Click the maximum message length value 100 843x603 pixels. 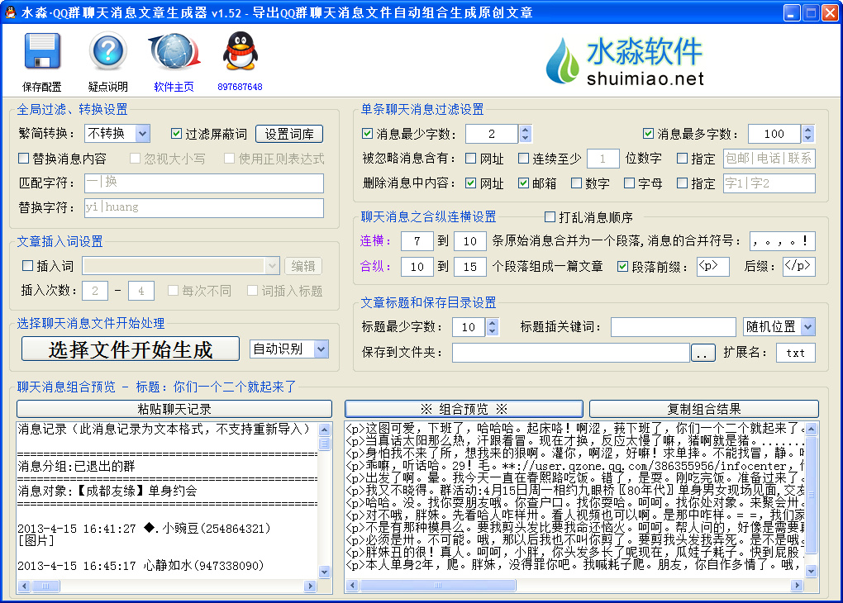774,134
